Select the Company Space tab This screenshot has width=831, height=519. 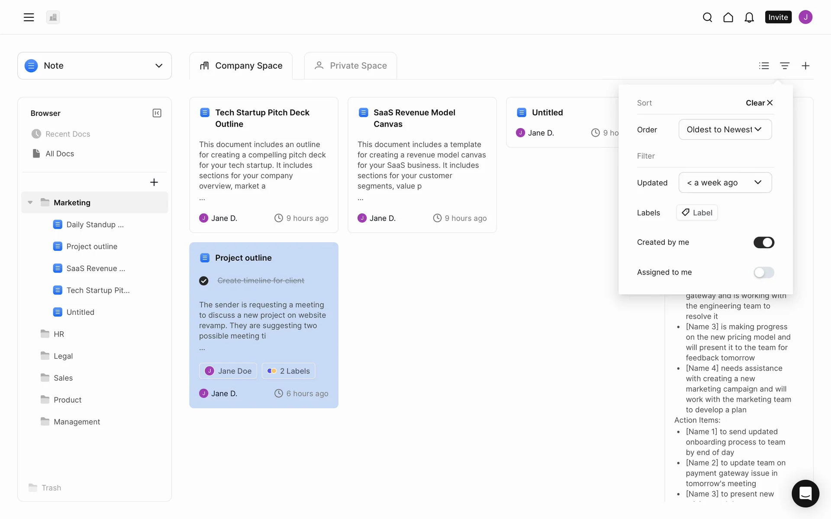tap(241, 66)
